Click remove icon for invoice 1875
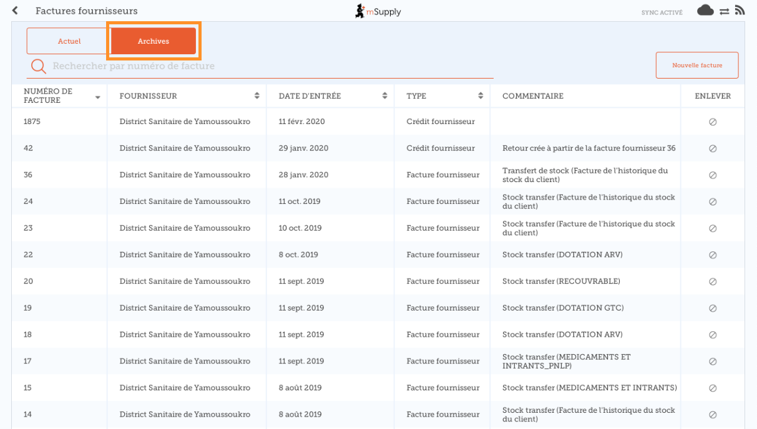Viewport: 757px width, 429px height. (x=712, y=122)
